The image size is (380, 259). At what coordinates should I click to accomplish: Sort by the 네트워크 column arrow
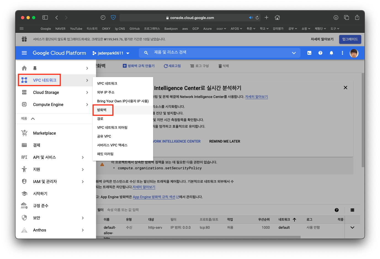click(x=294, y=220)
